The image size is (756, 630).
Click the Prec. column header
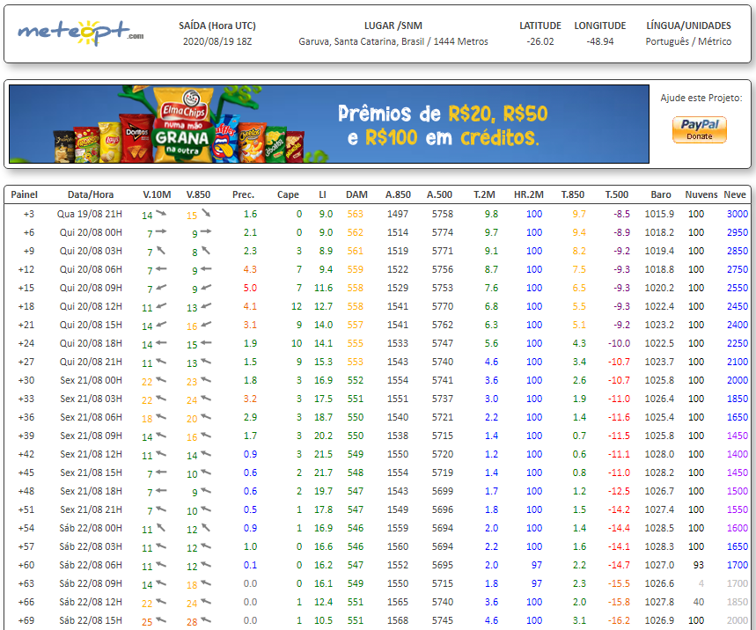243,194
